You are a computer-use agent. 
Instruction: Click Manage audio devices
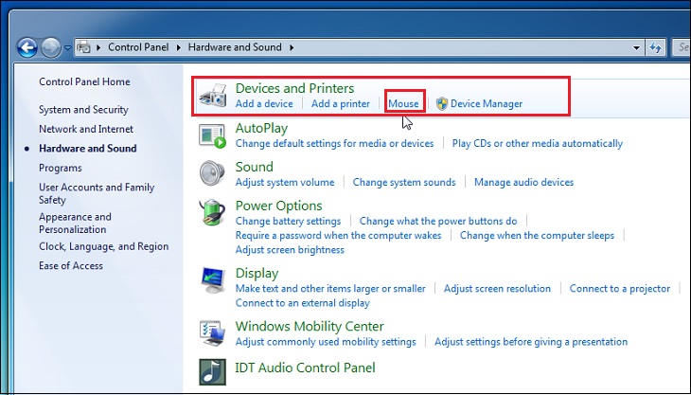click(524, 182)
